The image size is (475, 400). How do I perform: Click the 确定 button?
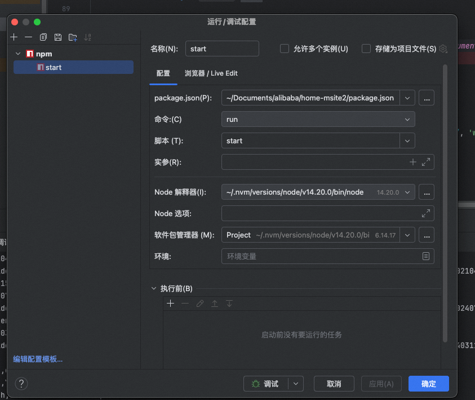(428, 384)
